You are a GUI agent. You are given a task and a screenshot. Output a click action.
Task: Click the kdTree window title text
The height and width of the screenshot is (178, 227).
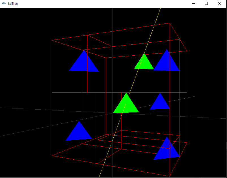(x=13, y=4)
